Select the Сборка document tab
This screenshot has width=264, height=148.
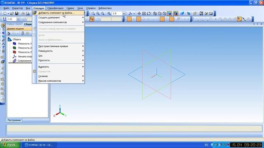(x=28, y=24)
